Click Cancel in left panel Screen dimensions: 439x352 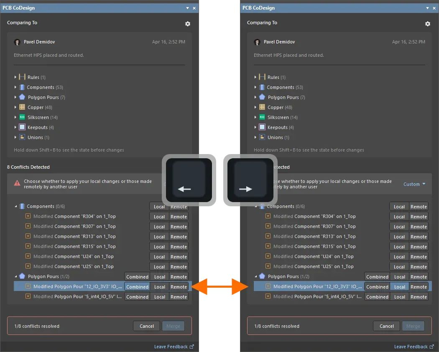click(147, 326)
